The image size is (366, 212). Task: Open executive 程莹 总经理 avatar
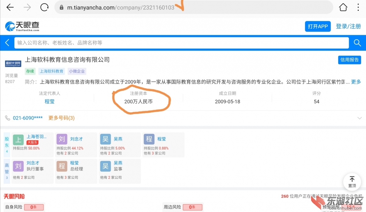62,166
